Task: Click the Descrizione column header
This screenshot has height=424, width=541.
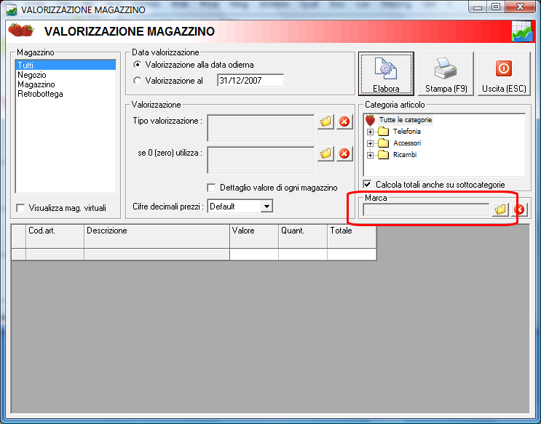Action: pyautogui.click(x=157, y=236)
